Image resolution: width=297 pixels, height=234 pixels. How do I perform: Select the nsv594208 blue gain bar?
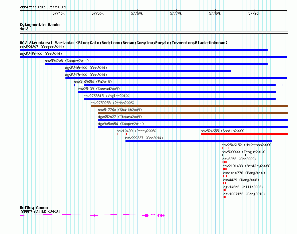click(156, 64)
